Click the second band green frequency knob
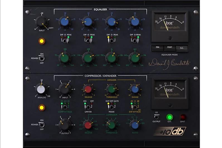222x148 pixels. point(88,58)
